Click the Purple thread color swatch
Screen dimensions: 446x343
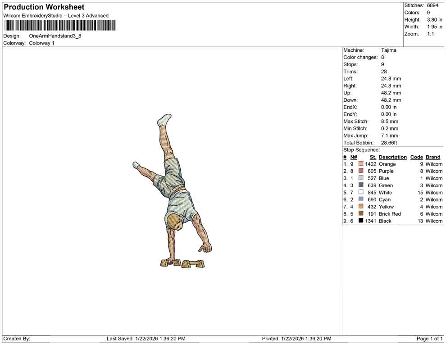(360, 171)
